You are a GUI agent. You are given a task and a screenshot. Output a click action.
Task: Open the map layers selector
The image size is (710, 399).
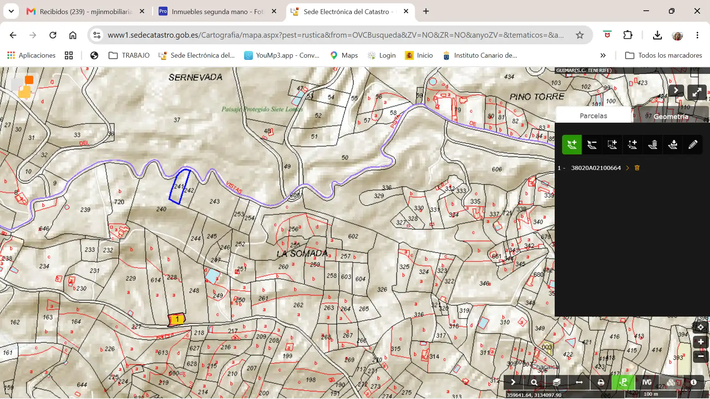pyautogui.click(x=557, y=382)
